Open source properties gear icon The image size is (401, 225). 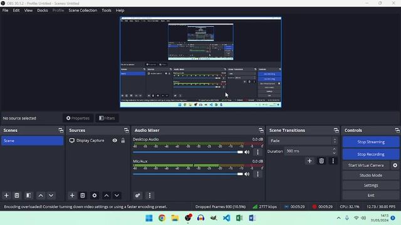click(95, 196)
